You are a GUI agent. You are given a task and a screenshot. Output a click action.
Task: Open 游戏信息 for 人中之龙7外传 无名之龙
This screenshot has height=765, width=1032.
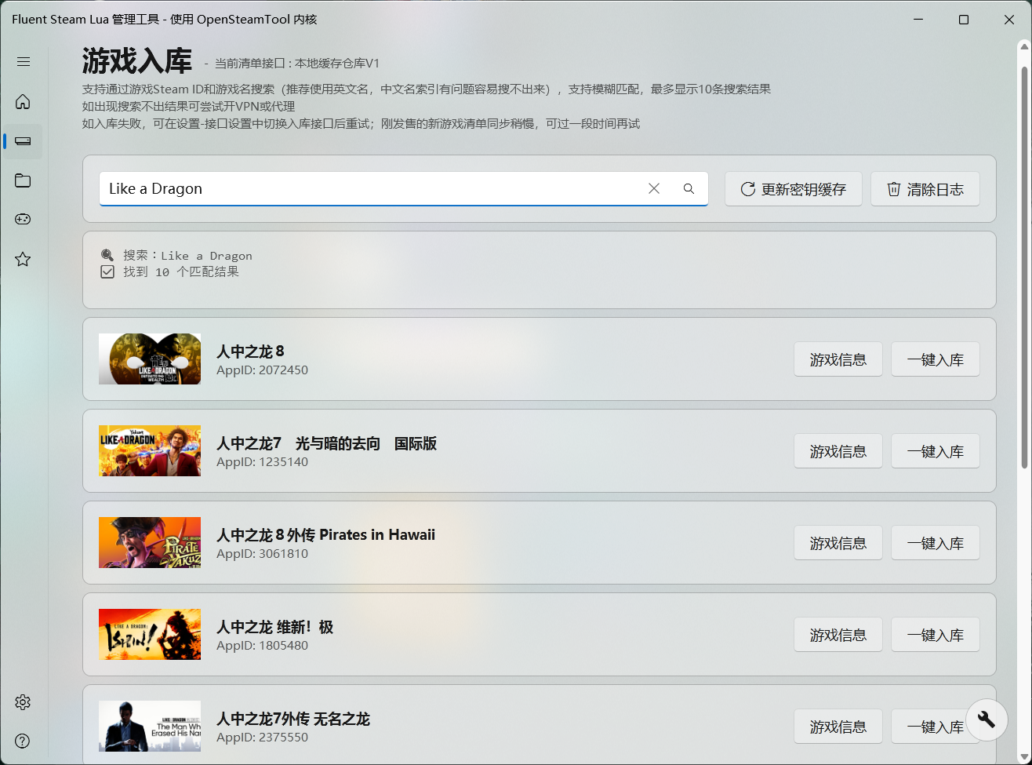point(838,727)
